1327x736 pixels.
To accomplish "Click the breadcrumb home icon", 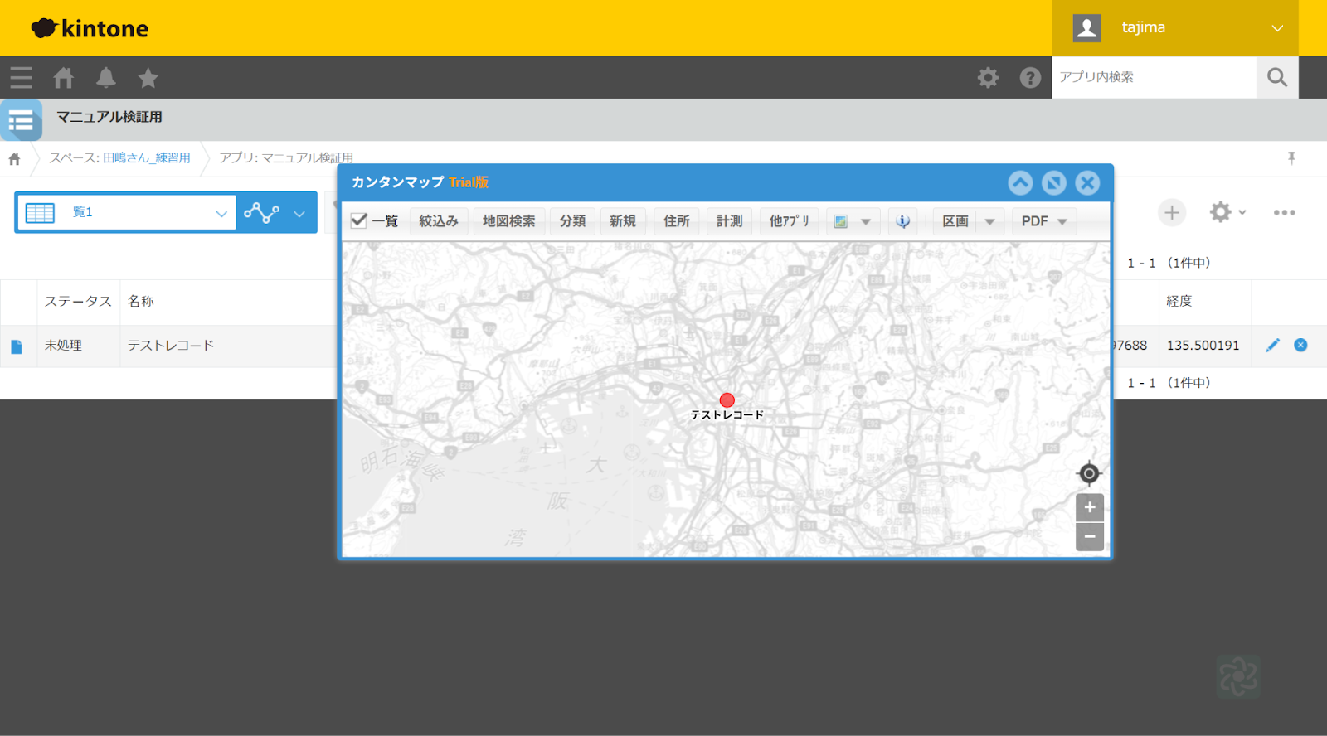I will [14, 158].
